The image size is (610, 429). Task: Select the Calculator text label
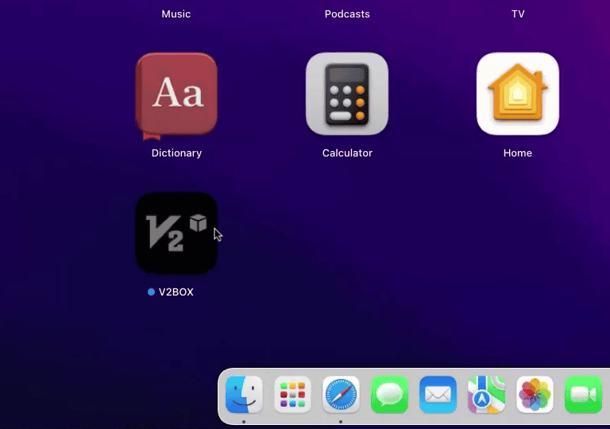coord(347,153)
